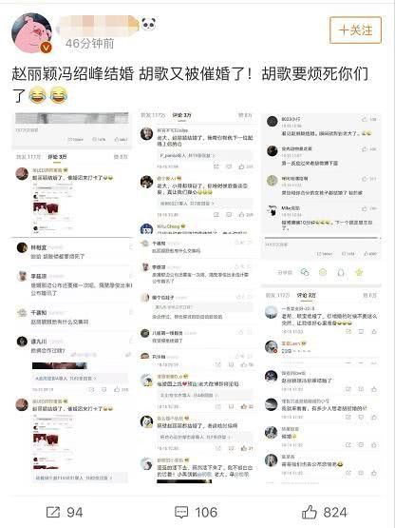Open the top-right comment screenshot image
The width and height of the screenshot is (395, 528).
(x=322, y=173)
